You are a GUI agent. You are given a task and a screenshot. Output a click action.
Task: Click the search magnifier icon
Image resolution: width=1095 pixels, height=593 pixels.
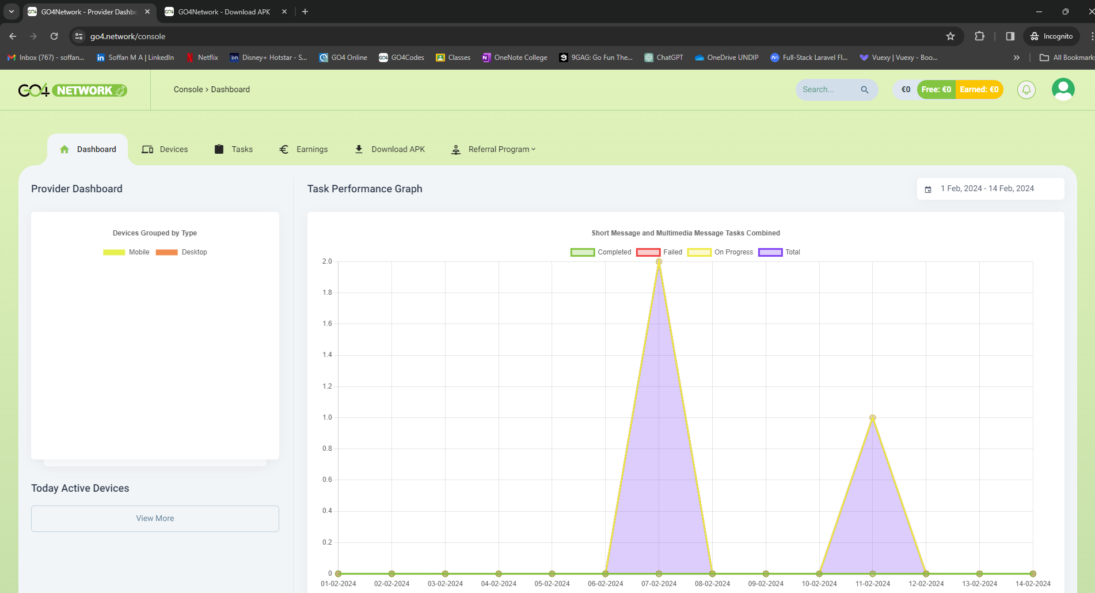pyautogui.click(x=864, y=90)
